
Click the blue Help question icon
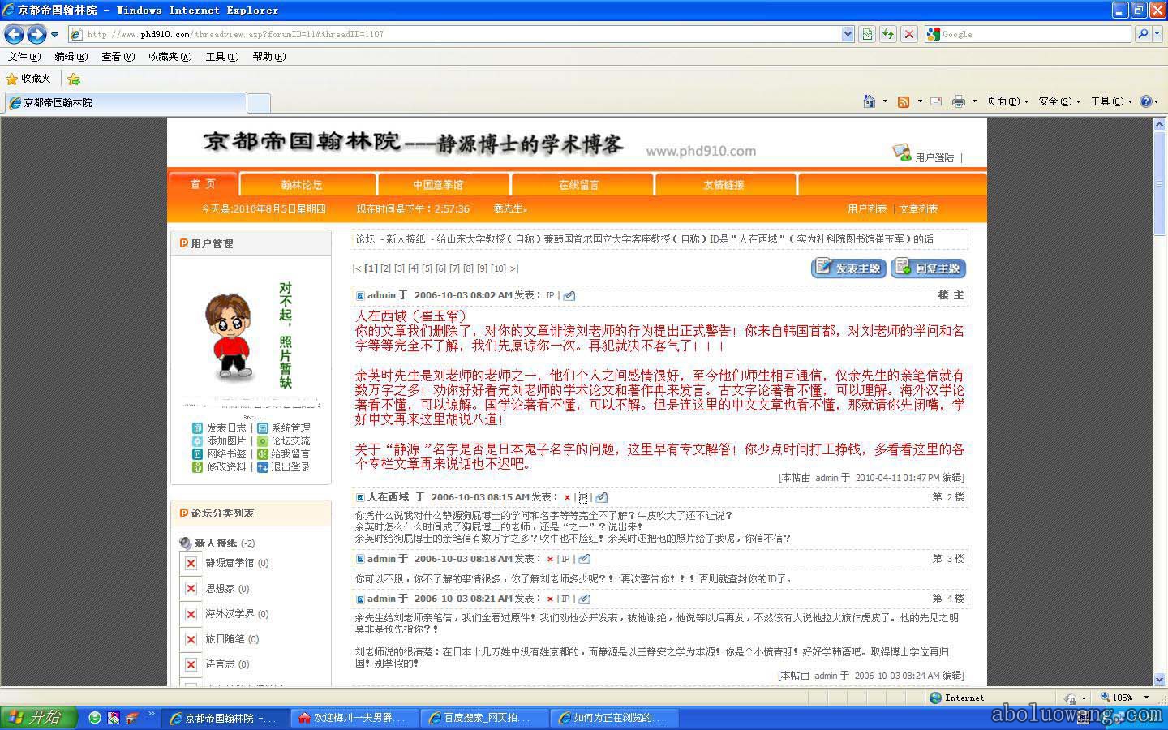point(1145,101)
